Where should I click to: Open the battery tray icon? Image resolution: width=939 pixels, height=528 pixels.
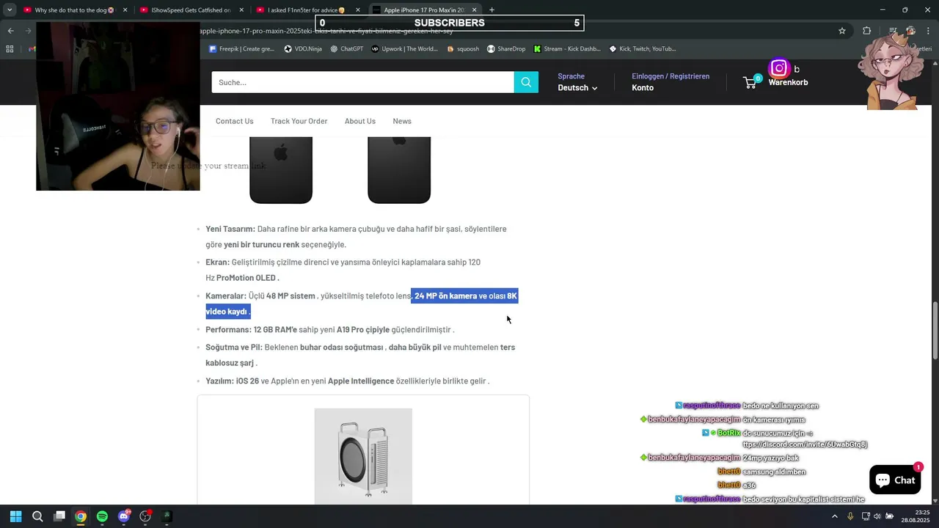pos(888,516)
